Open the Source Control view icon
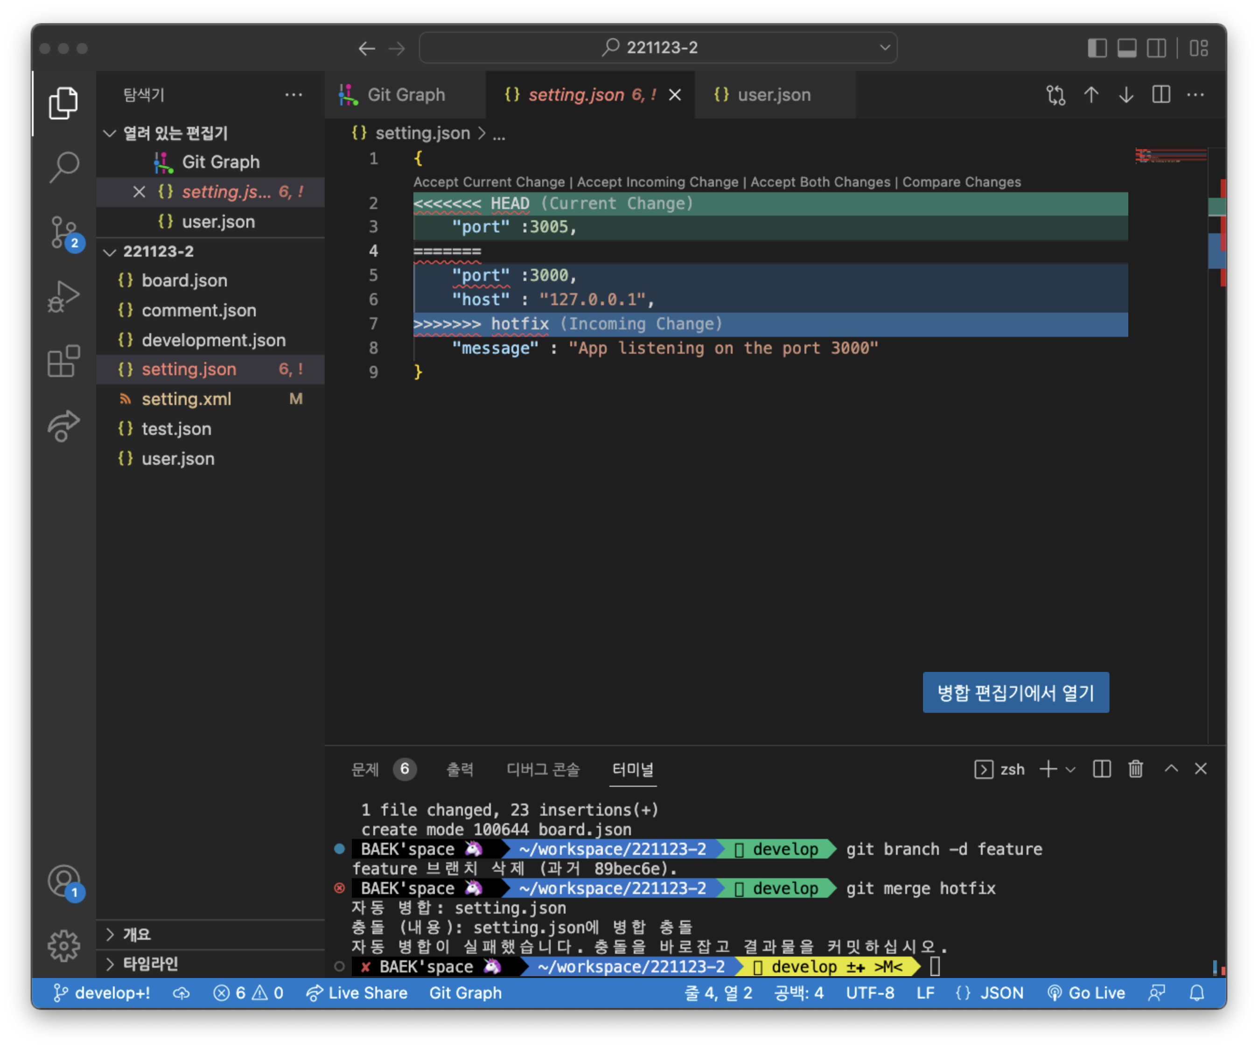 pos(63,232)
